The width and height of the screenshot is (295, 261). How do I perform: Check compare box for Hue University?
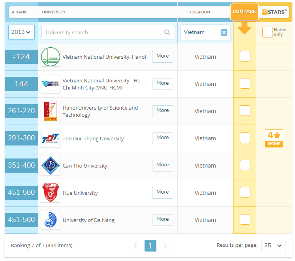click(245, 192)
